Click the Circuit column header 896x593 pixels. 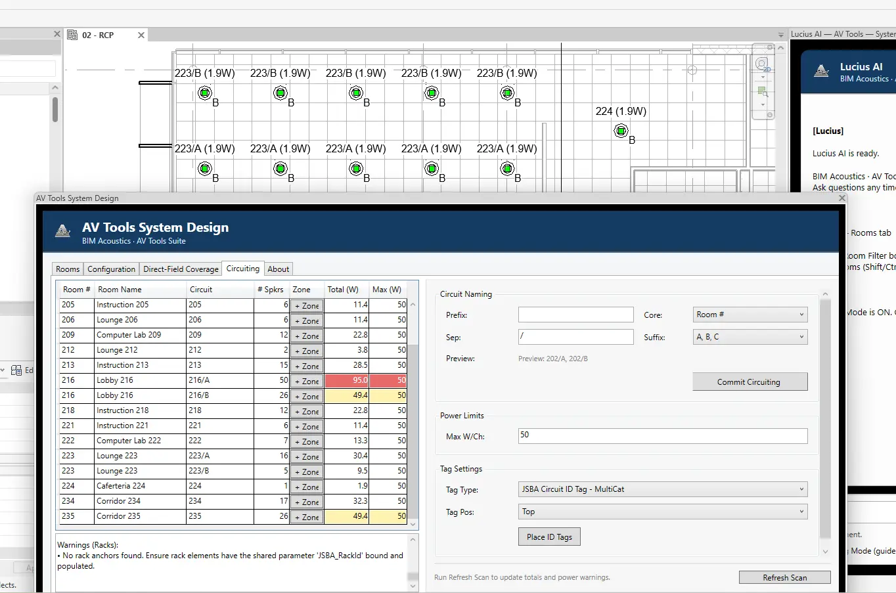(220, 290)
